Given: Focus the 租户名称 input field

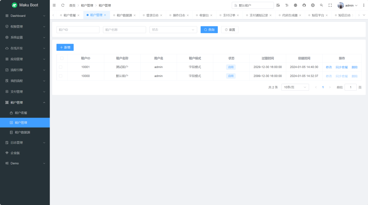Looking at the screenshot, I should coord(124,30).
